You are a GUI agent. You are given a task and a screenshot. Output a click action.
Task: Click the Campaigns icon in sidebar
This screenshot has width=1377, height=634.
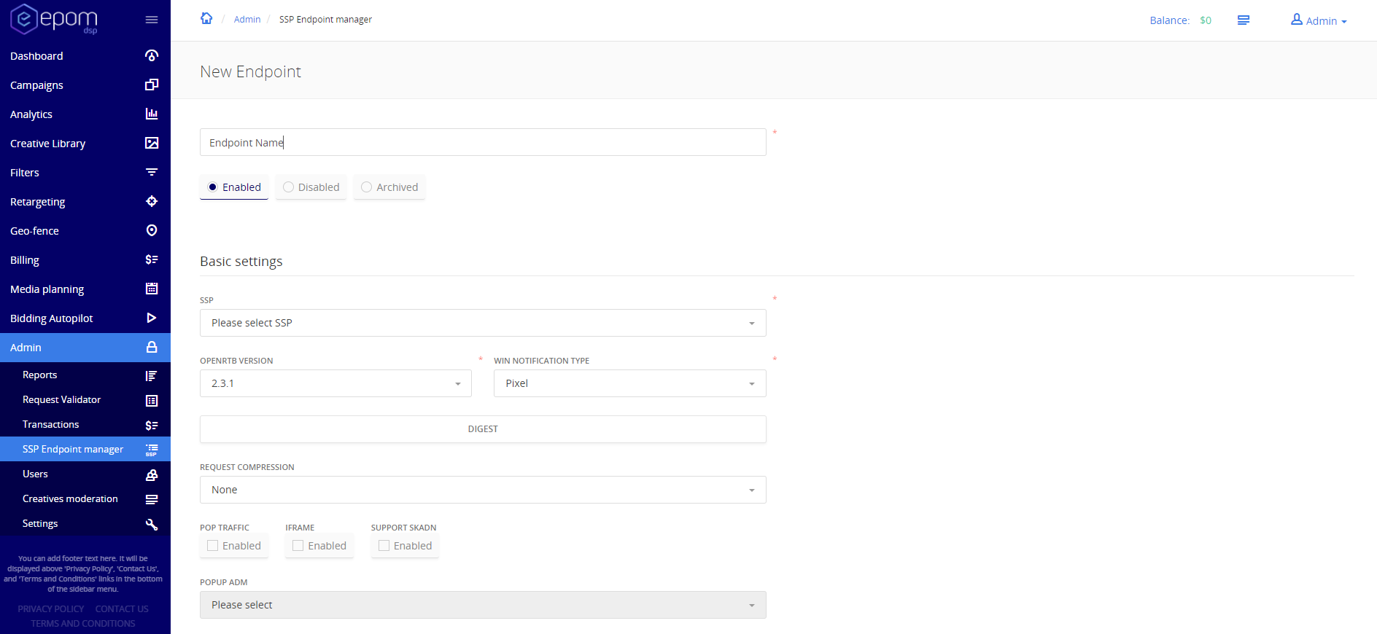click(x=152, y=85)
